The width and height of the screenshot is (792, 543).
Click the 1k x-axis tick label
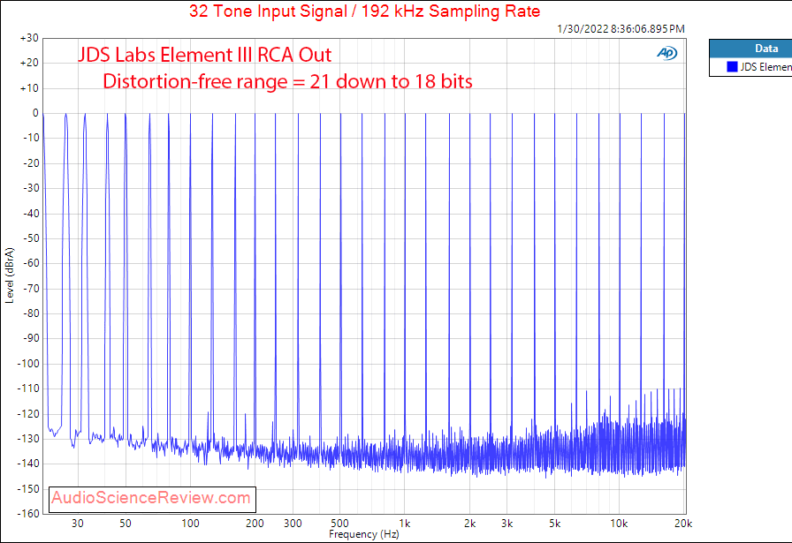(405, 524)
